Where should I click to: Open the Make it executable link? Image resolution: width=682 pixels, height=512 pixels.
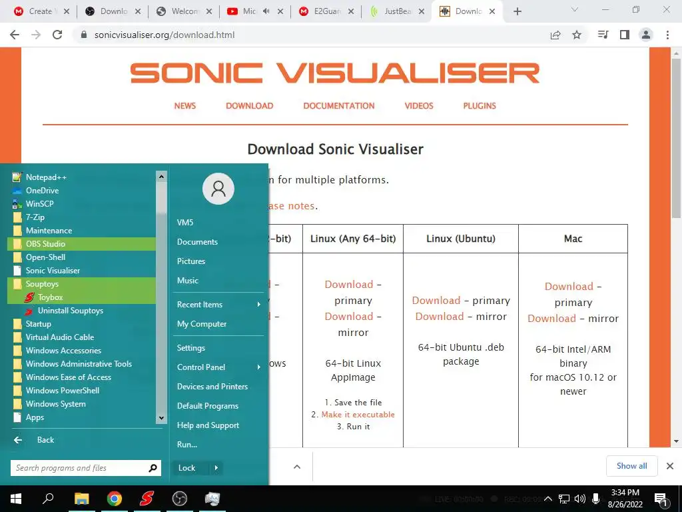pos(358,415)
